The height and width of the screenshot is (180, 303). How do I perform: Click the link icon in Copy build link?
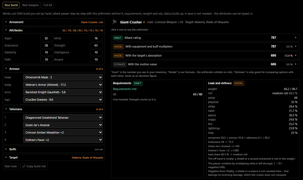pyautogui.click(x=24, y=166)
